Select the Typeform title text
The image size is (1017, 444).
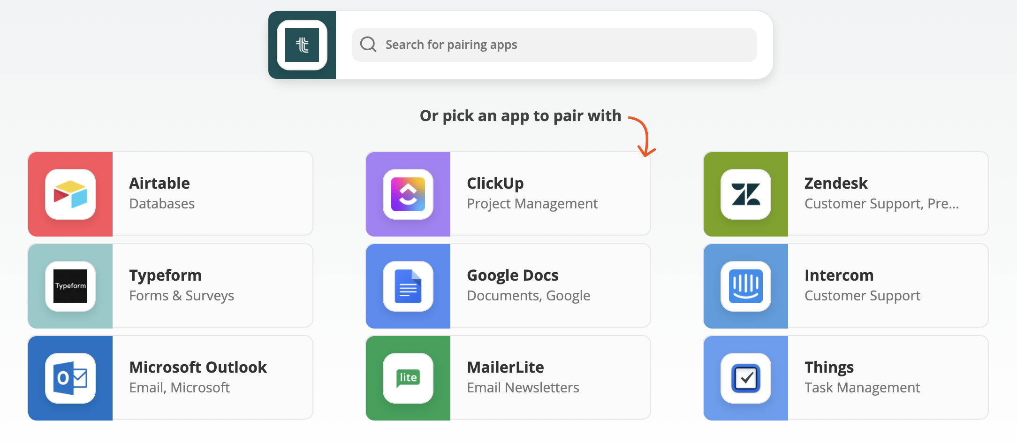pyautogui.click(x=166, y=276)
